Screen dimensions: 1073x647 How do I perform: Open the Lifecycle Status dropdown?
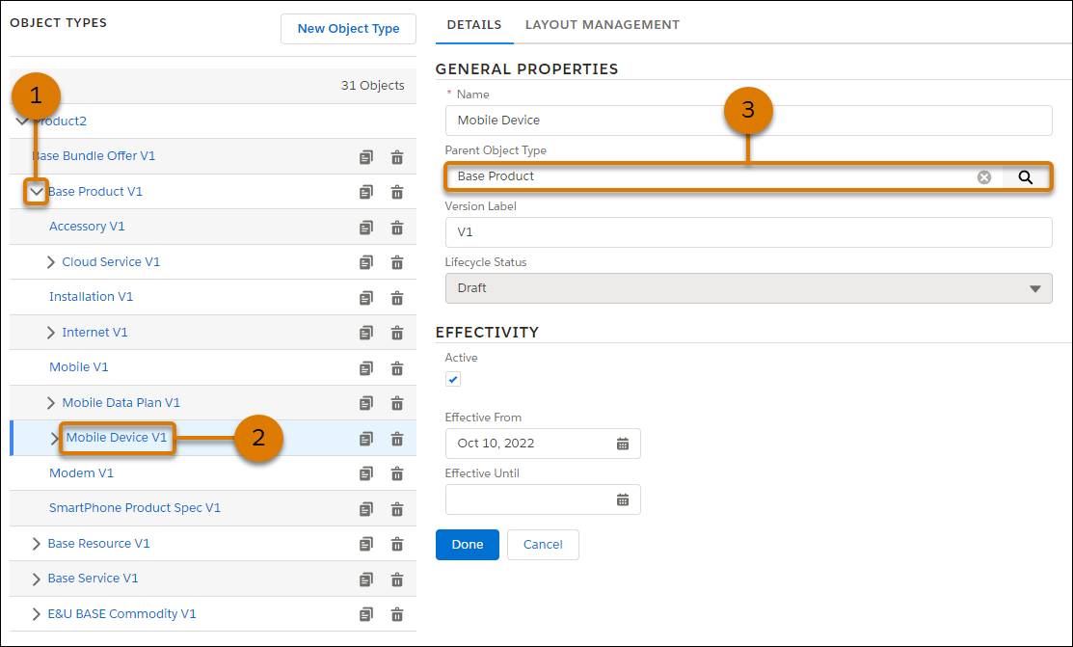(749, 288)
